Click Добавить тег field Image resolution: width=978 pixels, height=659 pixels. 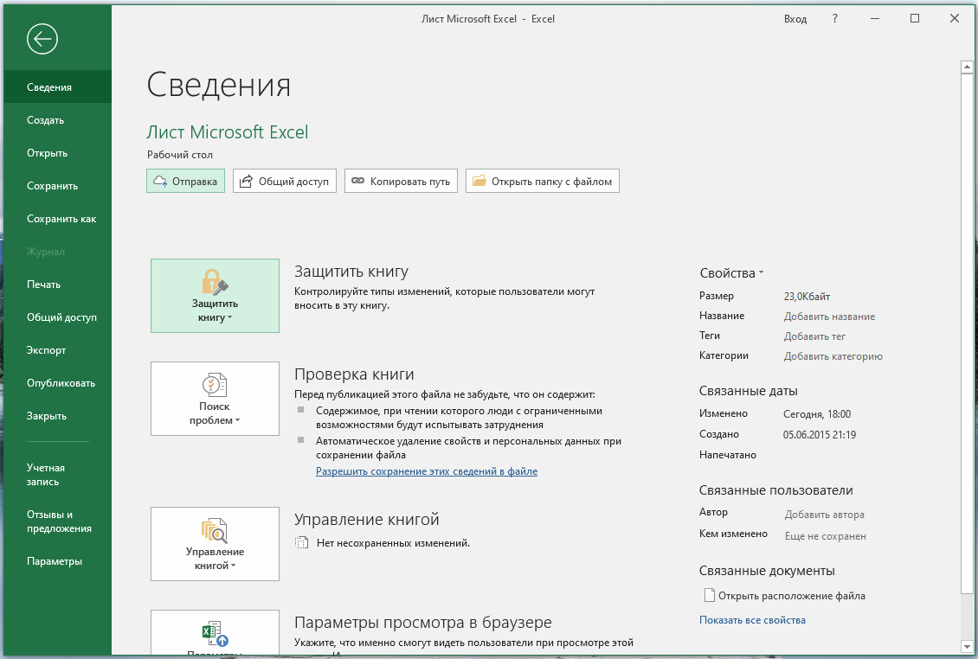[814, 336]
